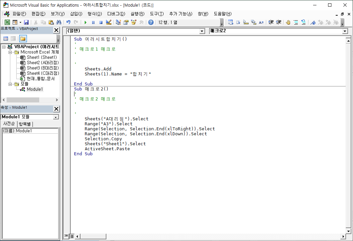Open the (일반) object dropdown
The width and height of the screenshot is (353, 241).
pos(202,31)
